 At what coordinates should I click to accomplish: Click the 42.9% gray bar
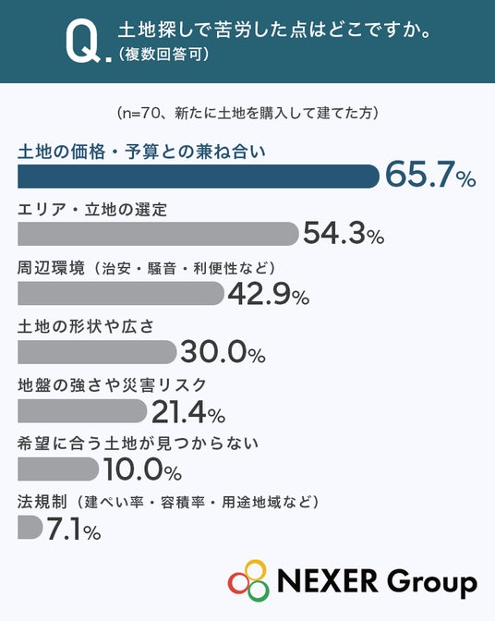[121, 293]
